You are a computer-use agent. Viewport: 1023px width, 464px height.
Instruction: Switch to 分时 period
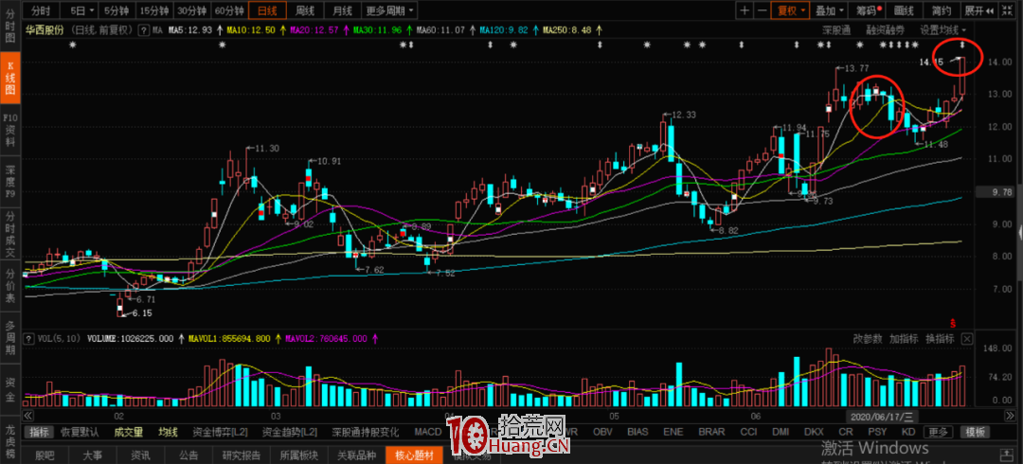coord(40,10)
